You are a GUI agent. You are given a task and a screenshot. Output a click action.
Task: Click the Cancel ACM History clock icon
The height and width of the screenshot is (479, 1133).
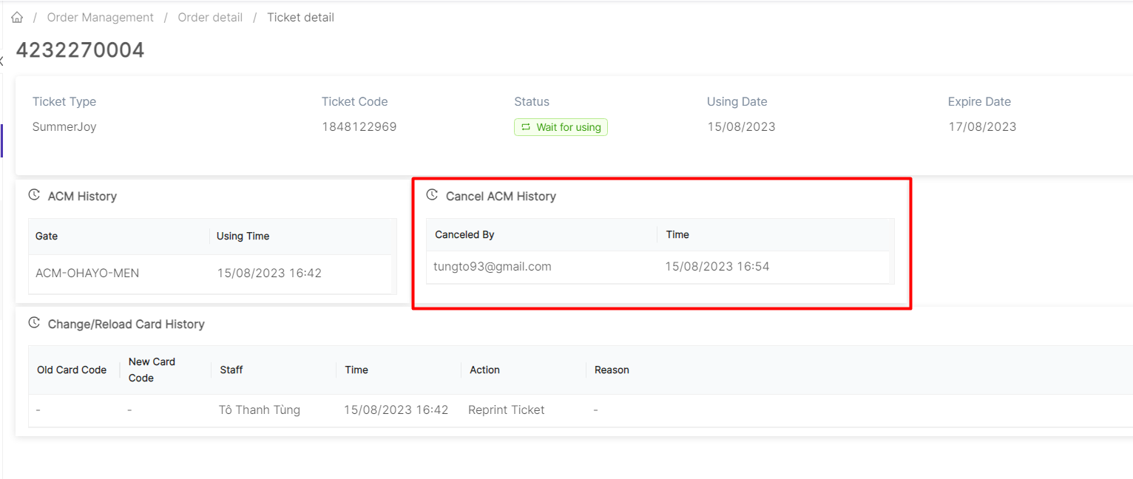pos(432,195)
